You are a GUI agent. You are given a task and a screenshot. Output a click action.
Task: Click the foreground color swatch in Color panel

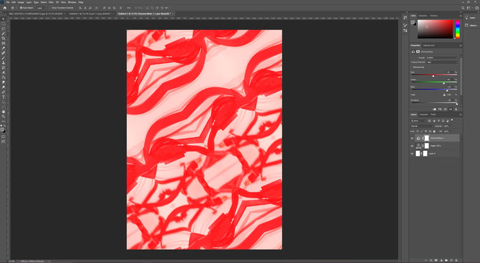413,22
